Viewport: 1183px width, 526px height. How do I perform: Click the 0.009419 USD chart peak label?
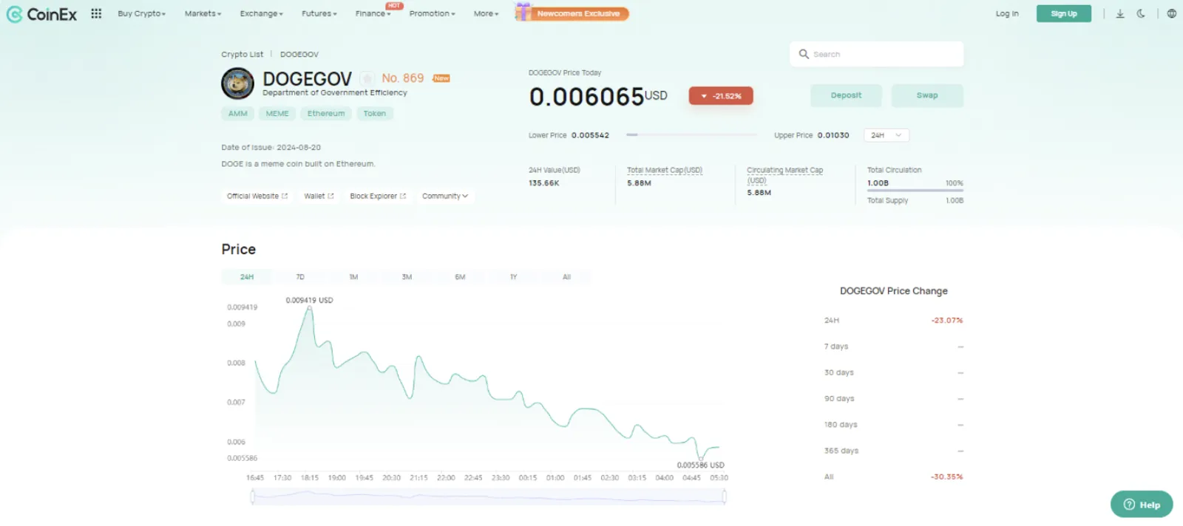point(309,301)
